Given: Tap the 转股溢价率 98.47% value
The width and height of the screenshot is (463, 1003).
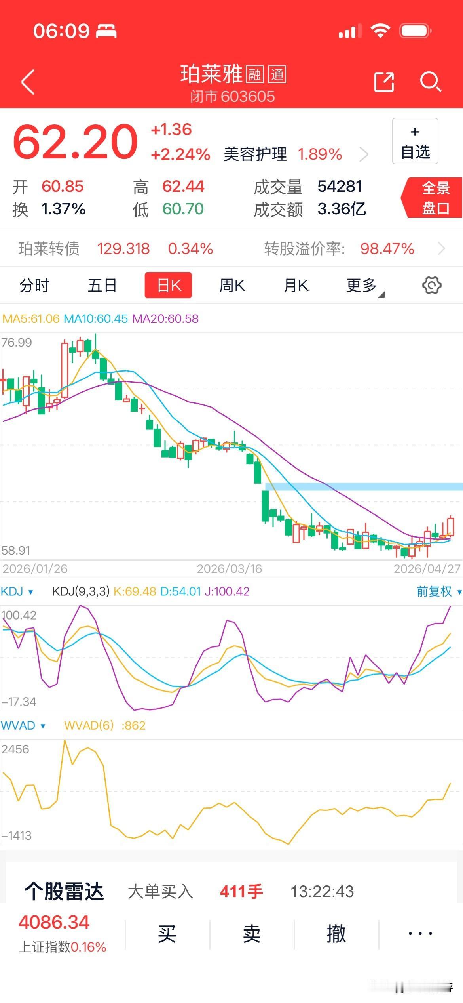Looking at the screenshot, I should coord(387,248).
